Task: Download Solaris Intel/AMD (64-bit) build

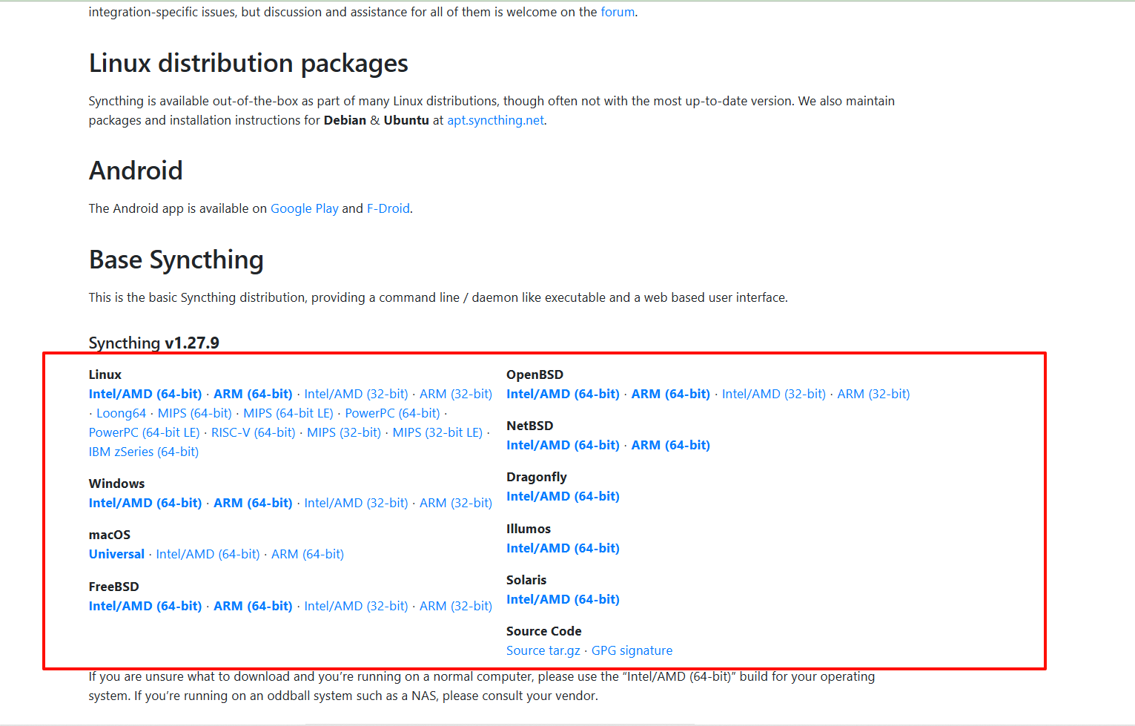Action: pos(563,599)
